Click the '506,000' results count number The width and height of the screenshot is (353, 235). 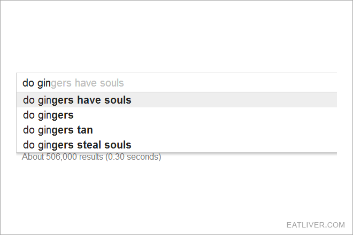point(62,156)
